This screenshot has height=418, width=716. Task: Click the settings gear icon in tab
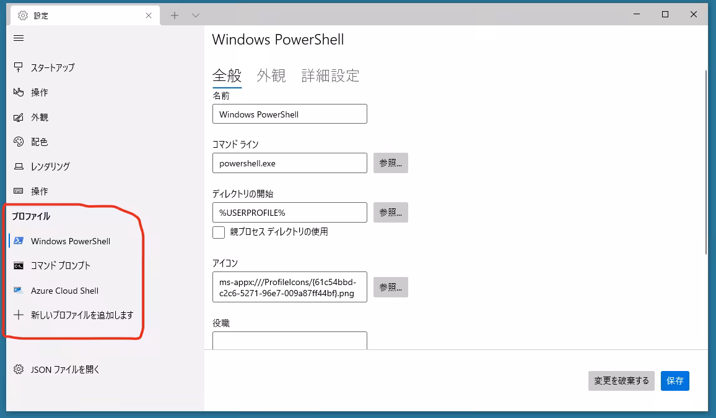23,15
